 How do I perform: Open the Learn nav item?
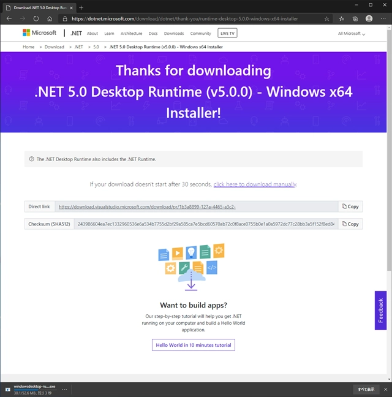109,34
